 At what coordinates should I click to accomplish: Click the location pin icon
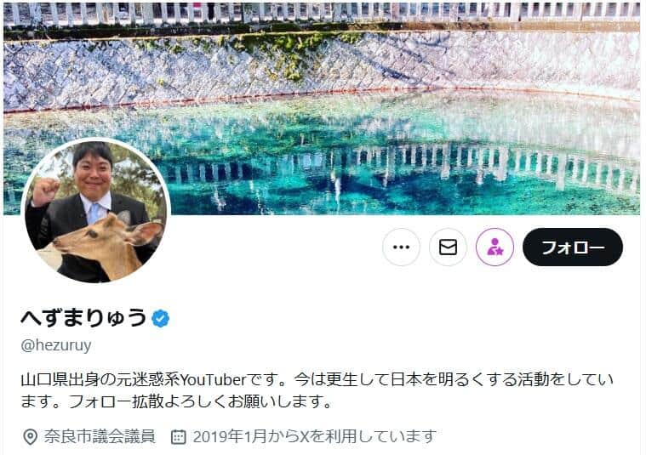tap(30, 437)
